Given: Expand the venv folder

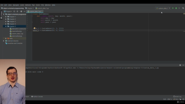Looking at the screenshot, I should [x=6, y=38].
